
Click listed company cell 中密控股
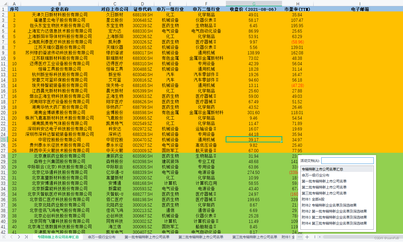click(115, 140)
